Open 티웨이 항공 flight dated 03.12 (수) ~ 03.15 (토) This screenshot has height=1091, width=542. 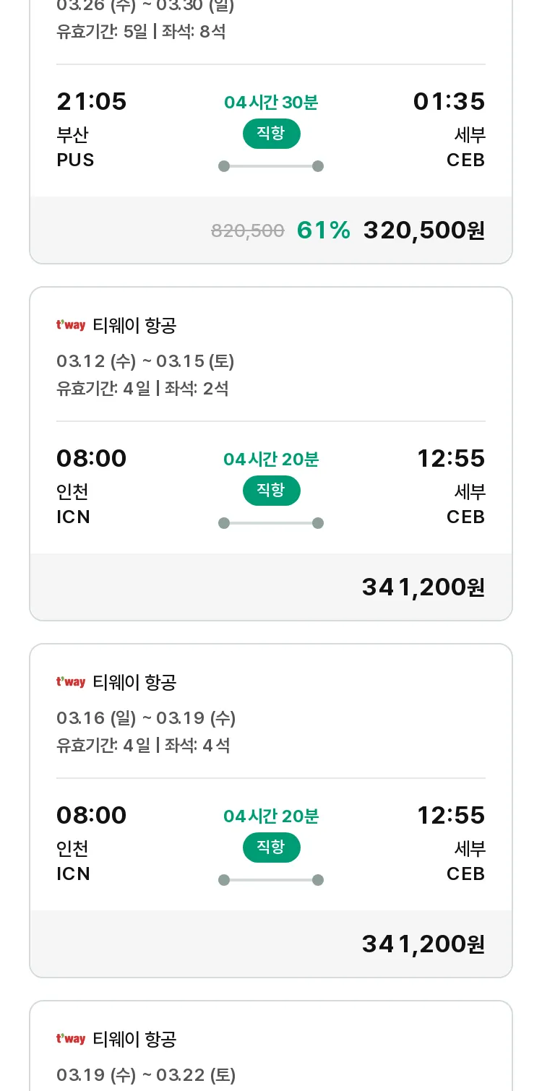[x=271, y=454]
